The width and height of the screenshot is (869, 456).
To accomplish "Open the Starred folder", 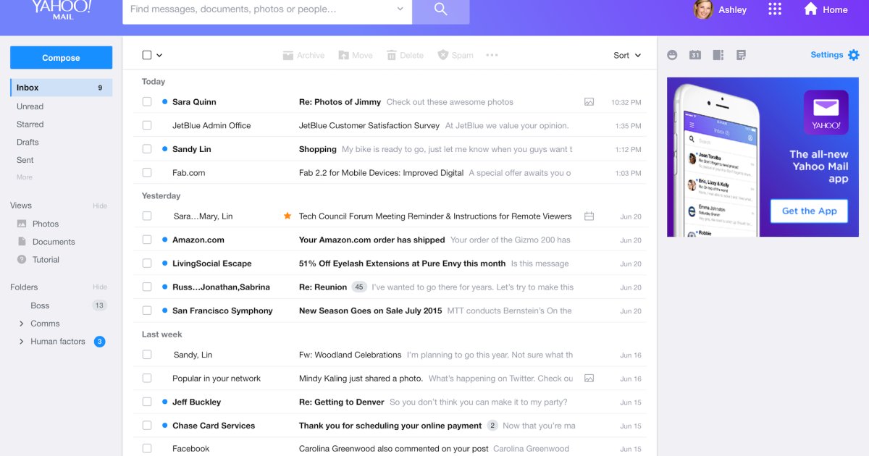I will pyautogui.click(x=30, y=124).
